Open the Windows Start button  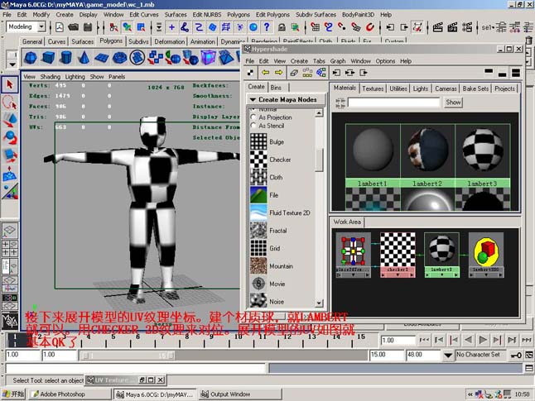pyautogui.click(x=13, y=394)
